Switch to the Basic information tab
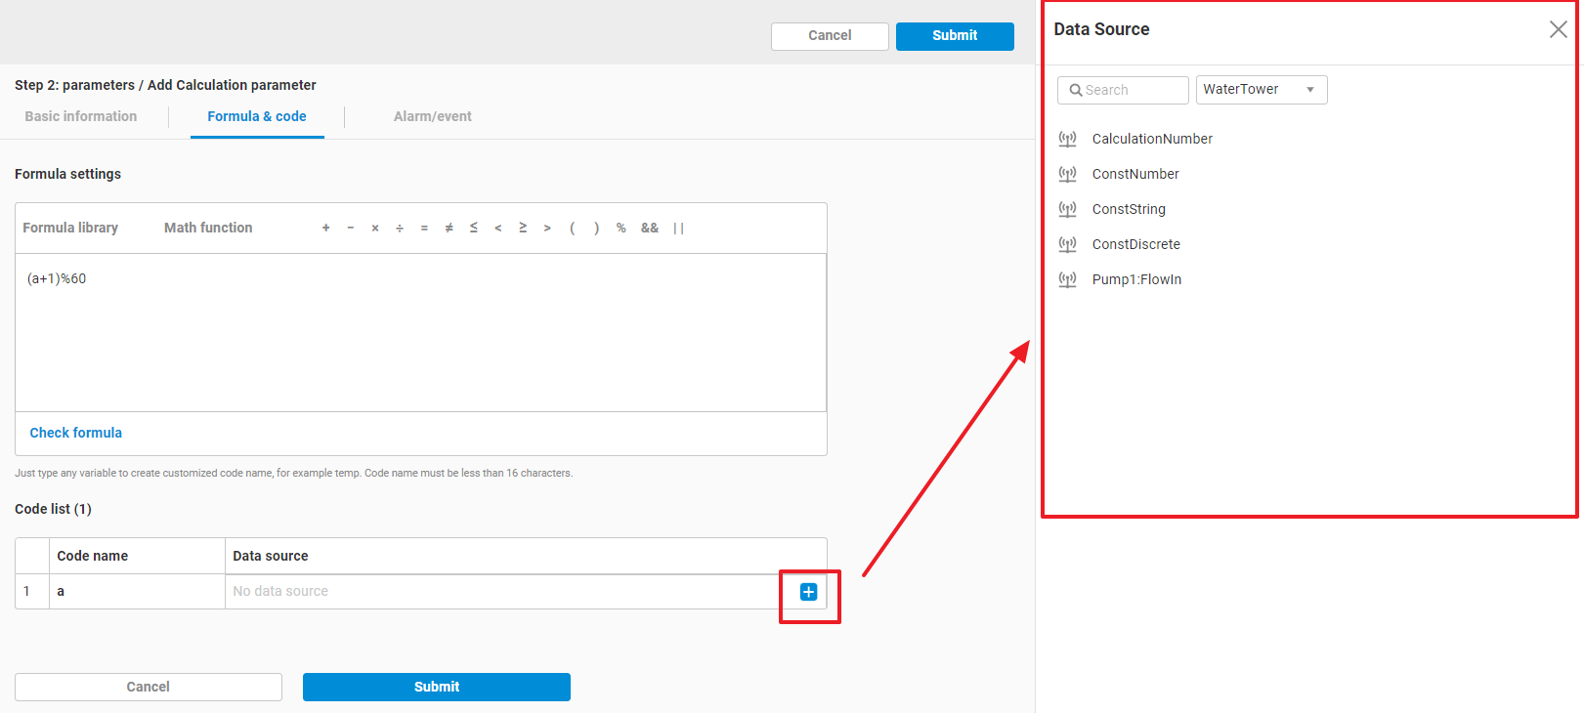The height and width of the screenshot is (713, 1584). click(81, 116)
